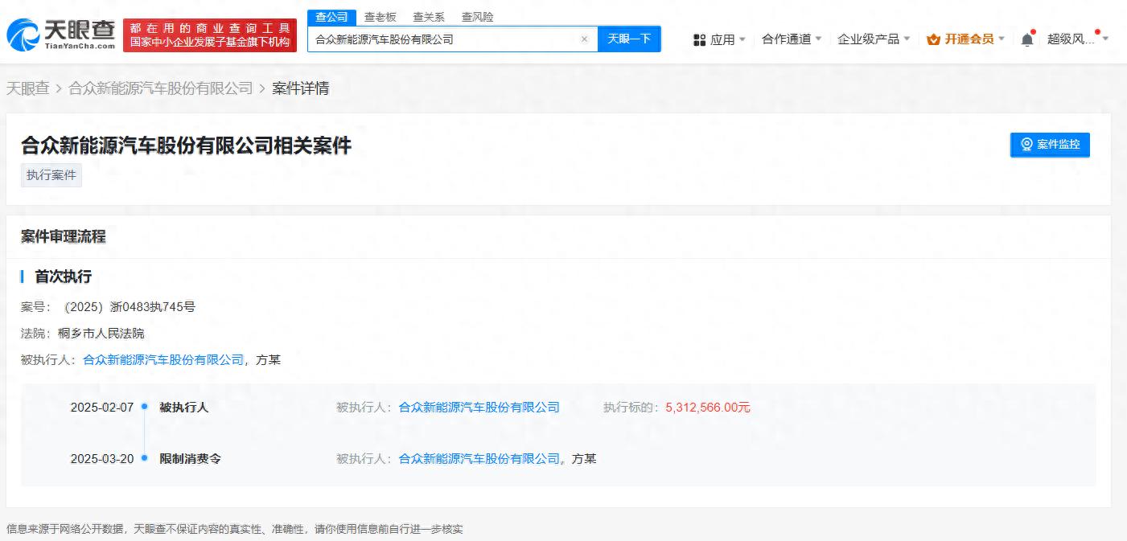Viewport: 1127px width, 541px height.
Task: Click the 案件监控 button
Action: (x=1050, y=145)
